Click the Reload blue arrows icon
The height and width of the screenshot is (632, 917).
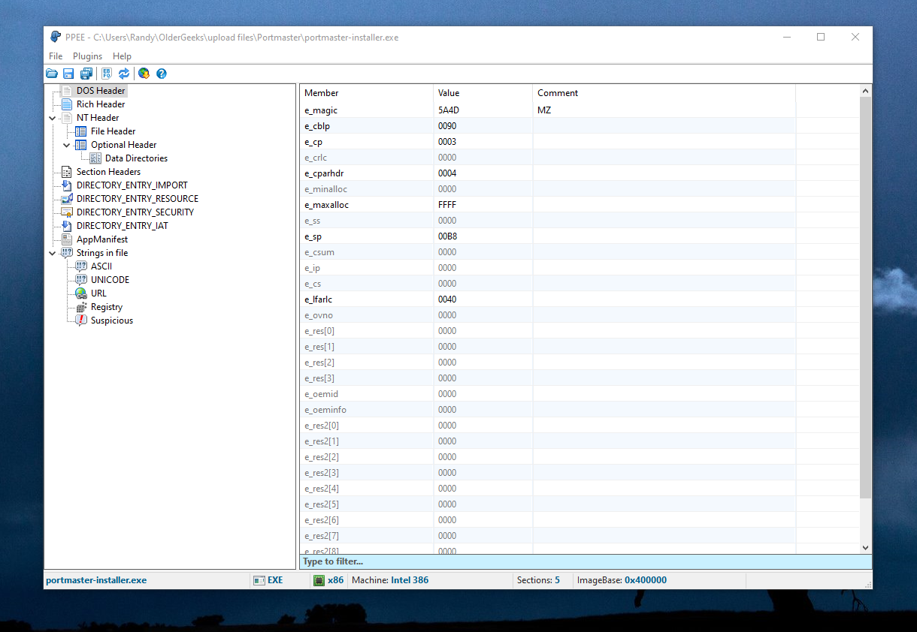[x=124, y=74]
